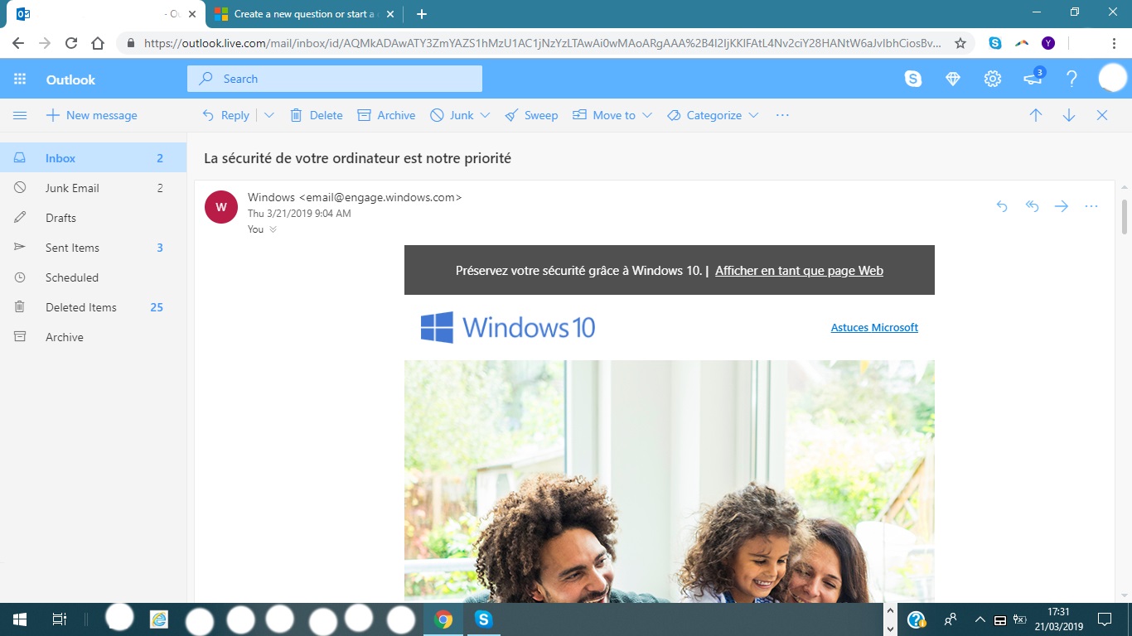1132x636 pixels.
Task: Open Internet Explorer from taskbar
Action: coord(158,619)
